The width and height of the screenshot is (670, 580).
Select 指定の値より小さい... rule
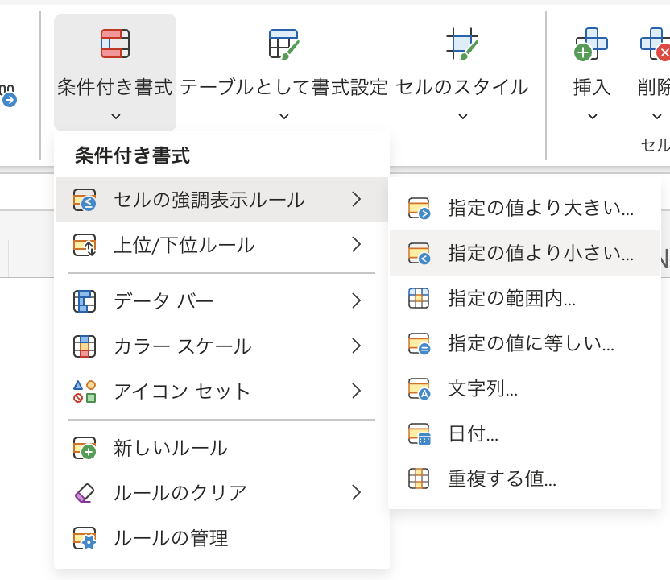[x=540, y=253]
